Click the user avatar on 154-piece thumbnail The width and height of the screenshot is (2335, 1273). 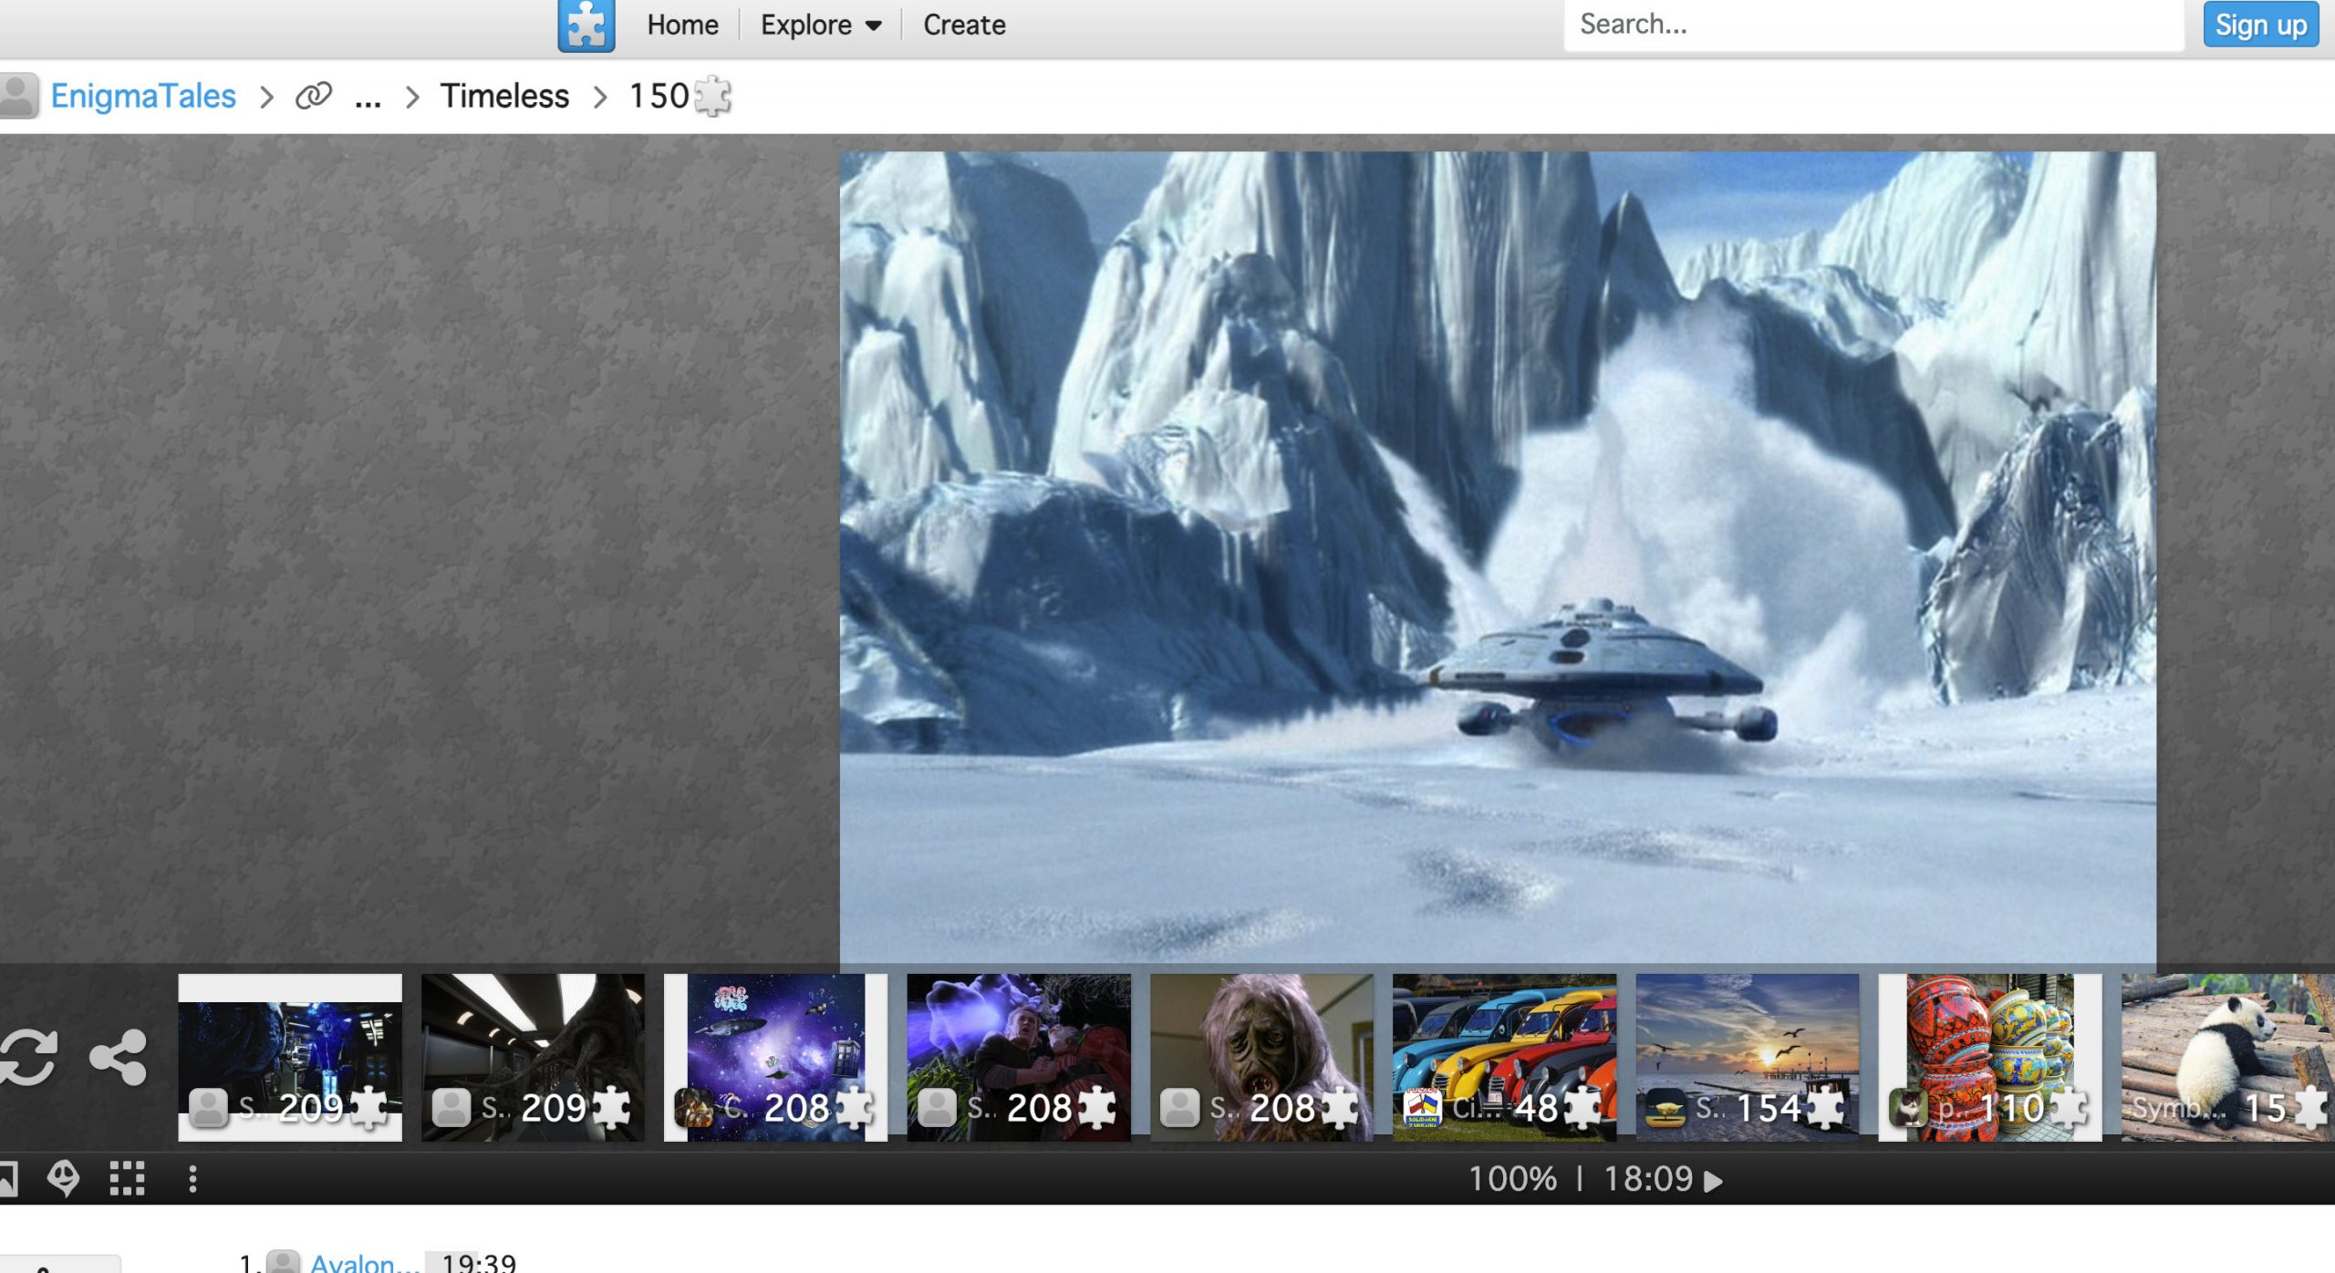pos(1666,1108)
